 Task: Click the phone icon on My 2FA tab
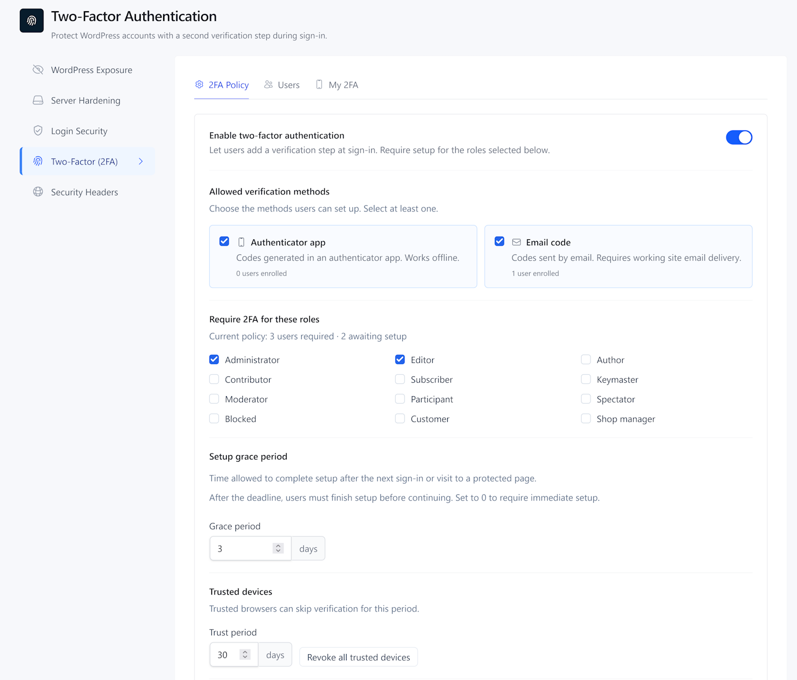click(x=319, y=85)
